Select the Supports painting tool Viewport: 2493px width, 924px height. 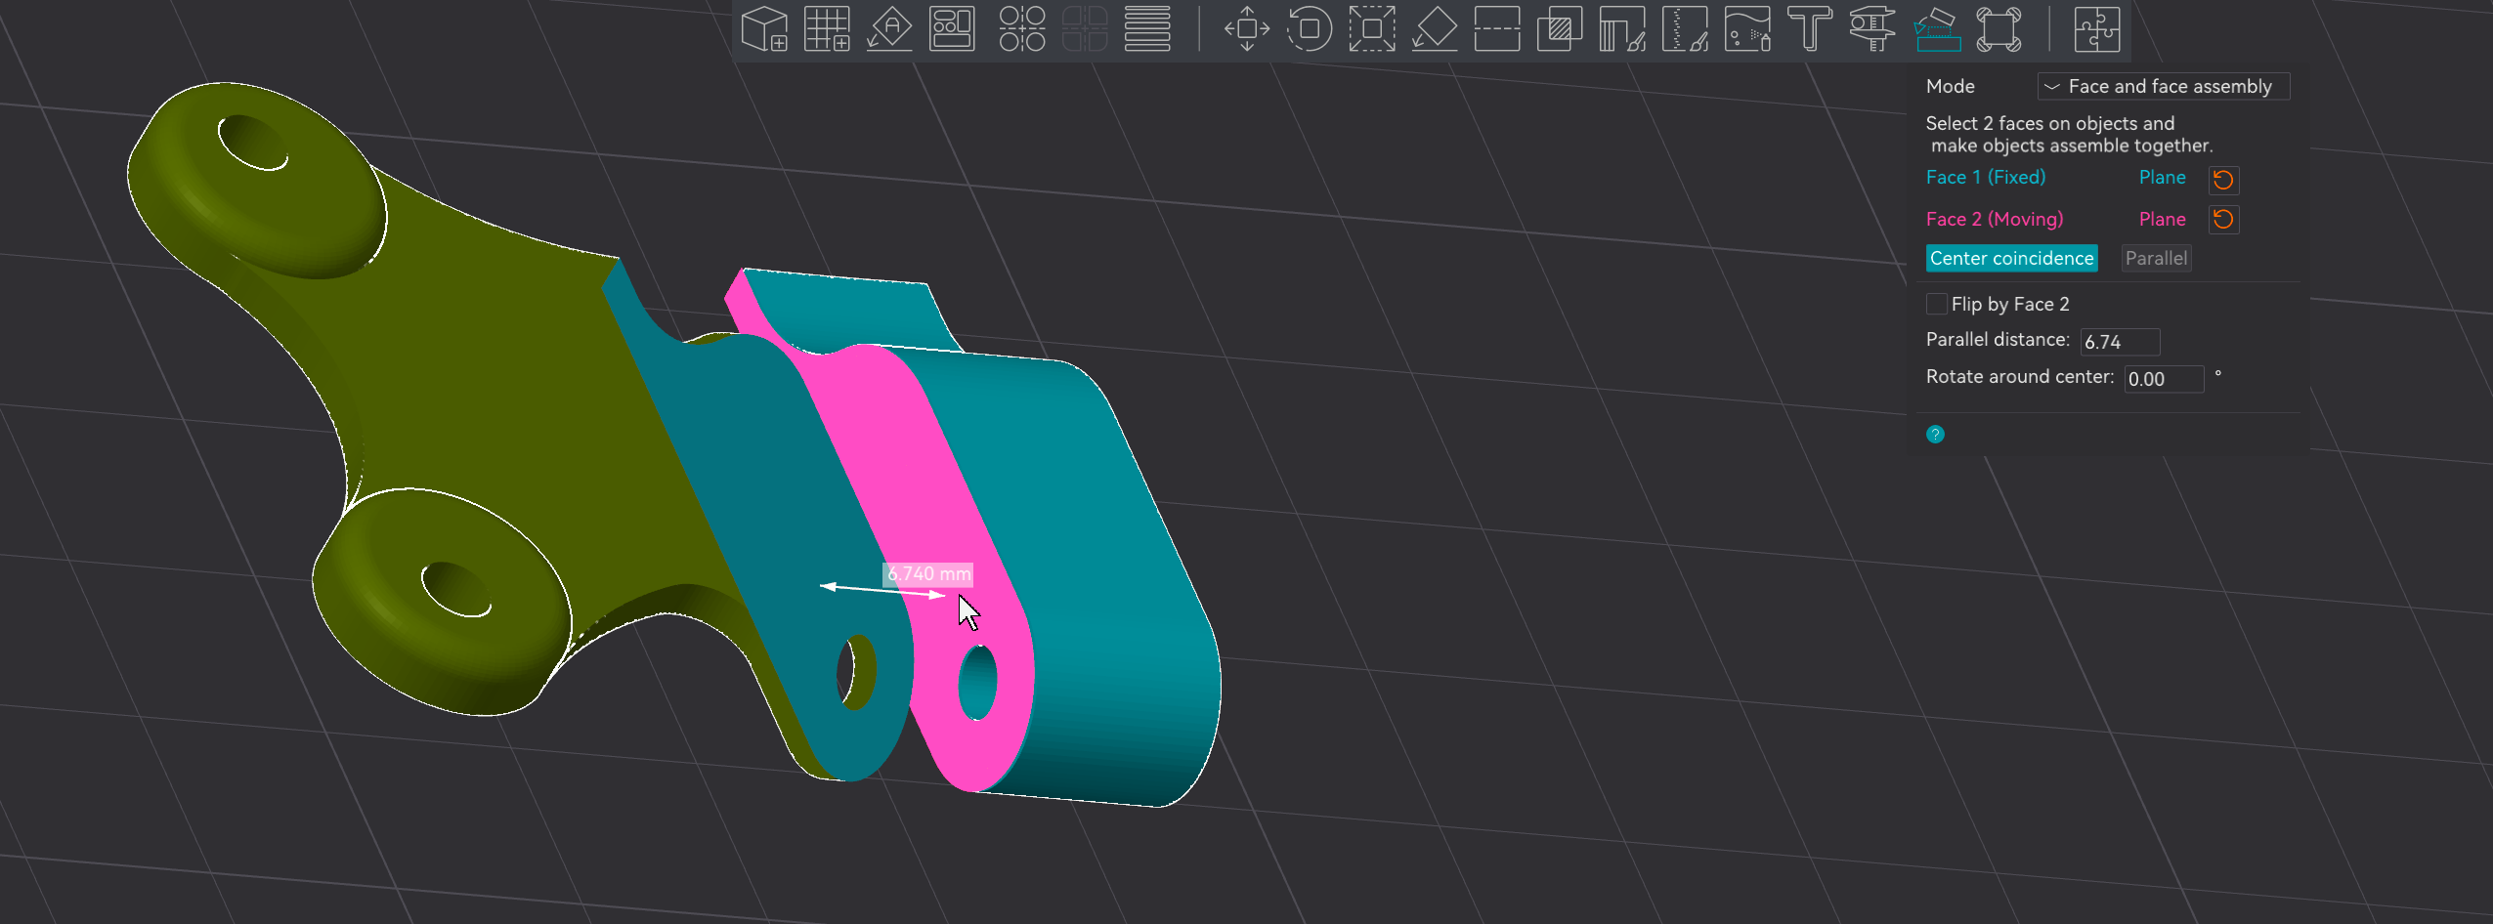coord(1622,28)
